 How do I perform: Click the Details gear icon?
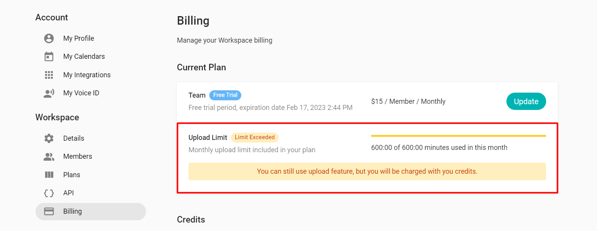pyautogui.click(x=49, y=138)
